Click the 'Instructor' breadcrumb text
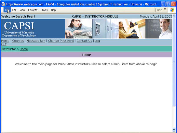 [9, 49]
